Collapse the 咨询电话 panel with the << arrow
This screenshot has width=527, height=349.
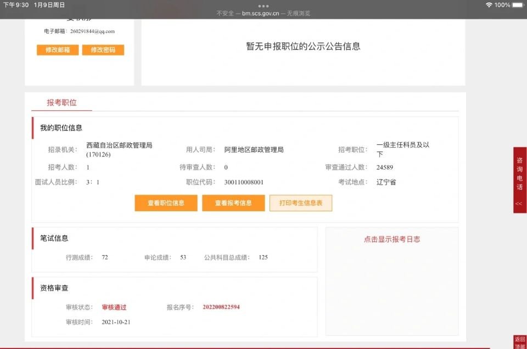518,203
